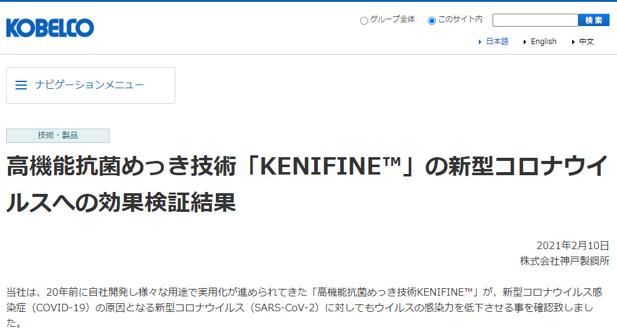
Task: Click the date 2021年2月10日
Action: 573,245
